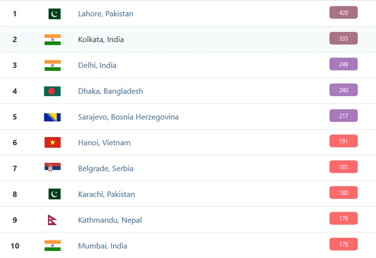Click the Bosnia Herzegovina flag icon

coord(52,117)
